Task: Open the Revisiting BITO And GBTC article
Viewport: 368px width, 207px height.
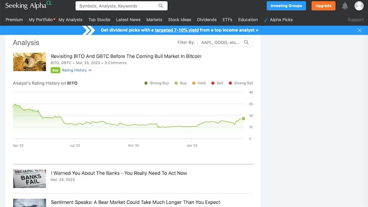Action: (x=126, y=56)
